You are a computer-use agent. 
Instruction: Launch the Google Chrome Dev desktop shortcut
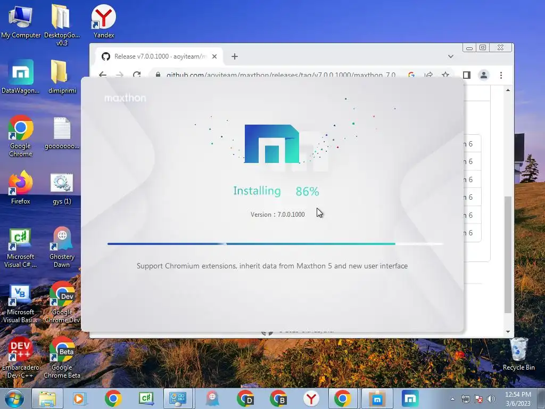(62, 302)
